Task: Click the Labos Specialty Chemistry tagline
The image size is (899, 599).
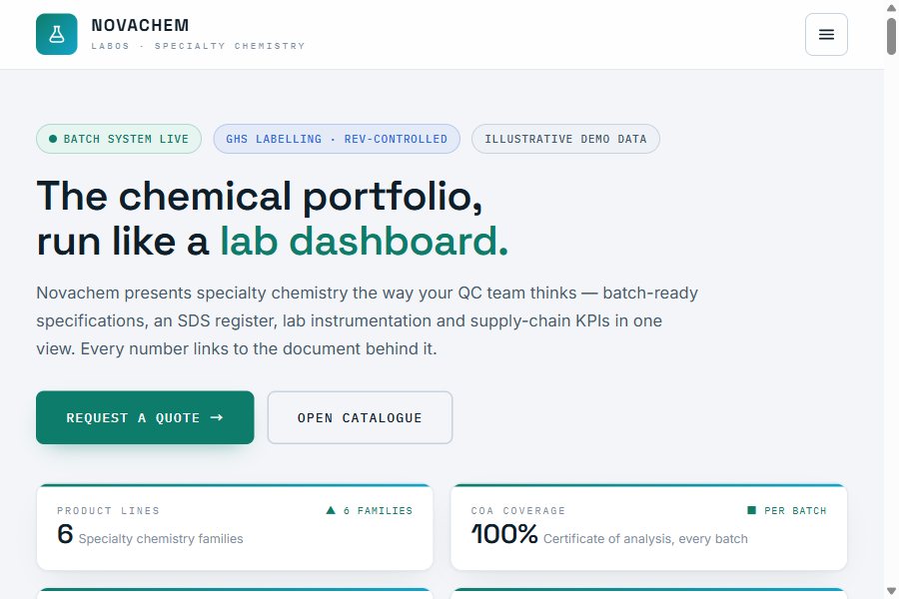Action: pyautogui.click(x=199, y=46)
